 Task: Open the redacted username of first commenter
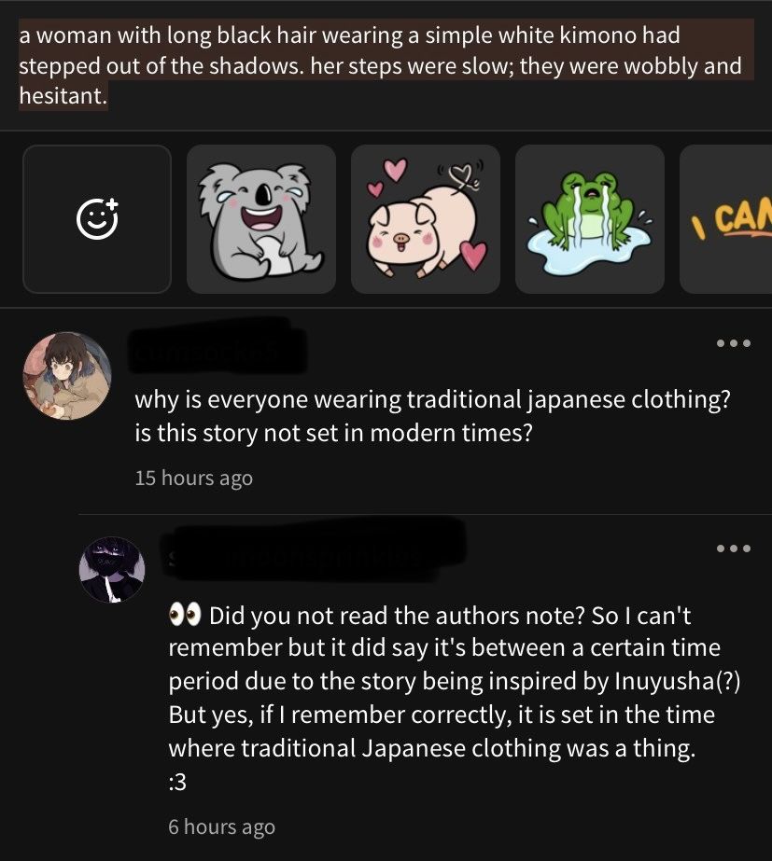click(218, 345)
